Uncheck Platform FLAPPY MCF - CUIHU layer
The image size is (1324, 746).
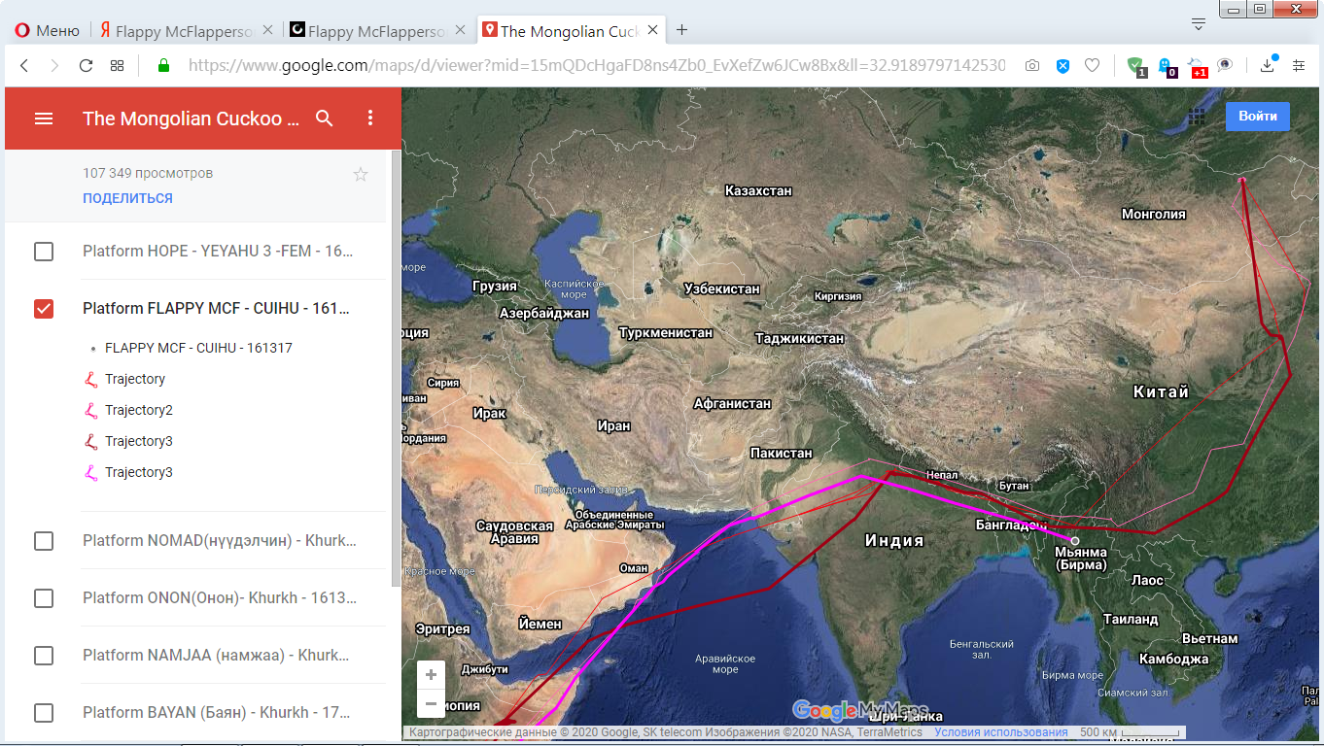coord(44,309)
